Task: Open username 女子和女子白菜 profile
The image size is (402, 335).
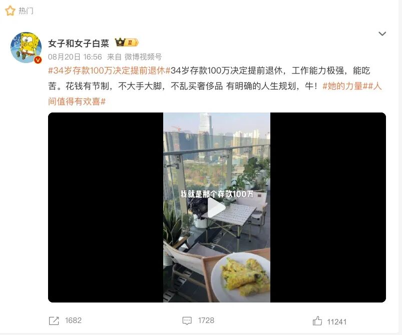Action: 79,43
